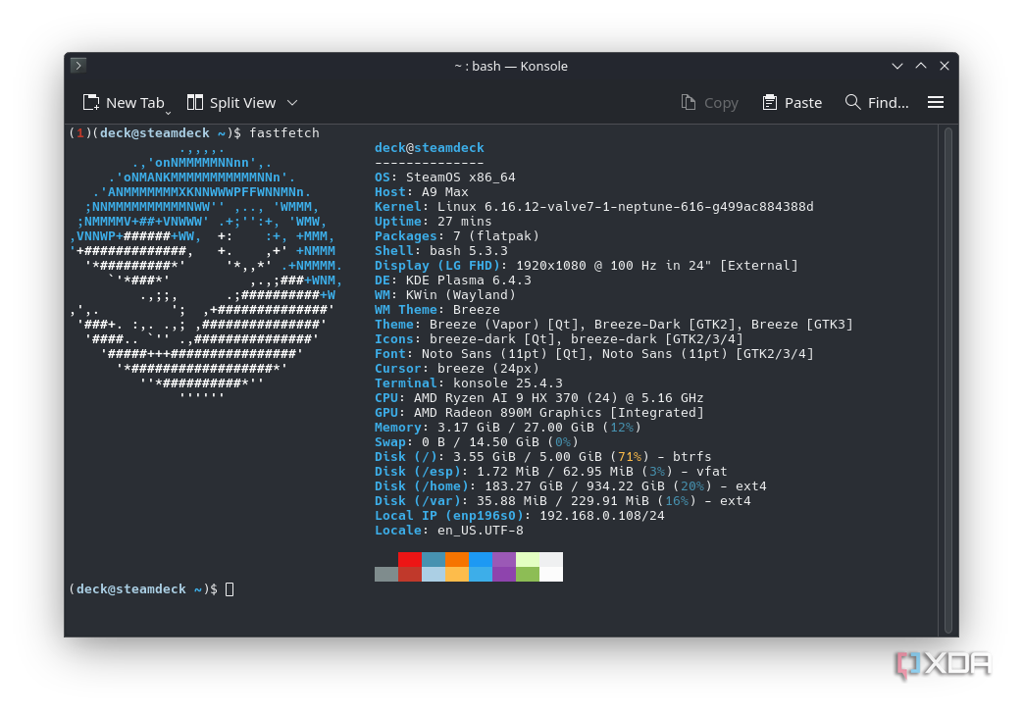The width and height of the screenshot is (1023, 713).
Task: Click the Paste clipboard icon
Action: (770, 102)
